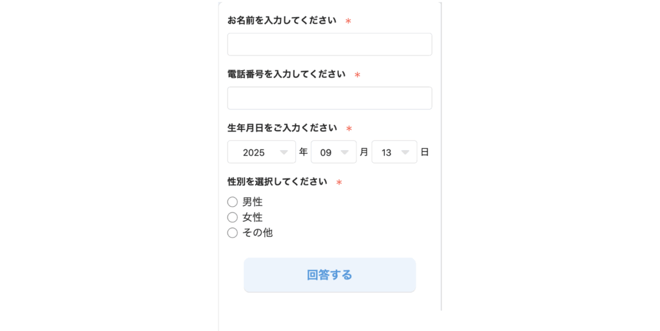The height and width of the screenshot is (331, 660).
Task: Click the お名前 name input field
Action: [329, 44]
